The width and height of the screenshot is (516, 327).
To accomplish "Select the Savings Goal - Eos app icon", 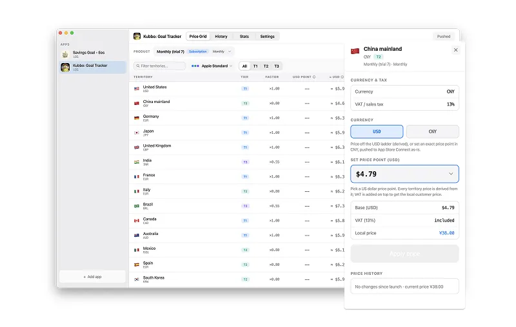I will pos(65,54).
